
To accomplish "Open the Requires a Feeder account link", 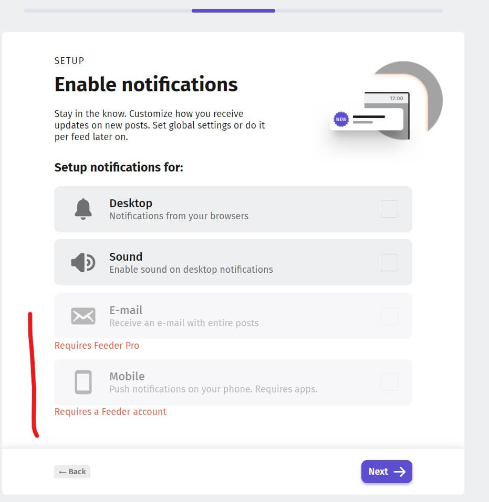I will point(110,412).
